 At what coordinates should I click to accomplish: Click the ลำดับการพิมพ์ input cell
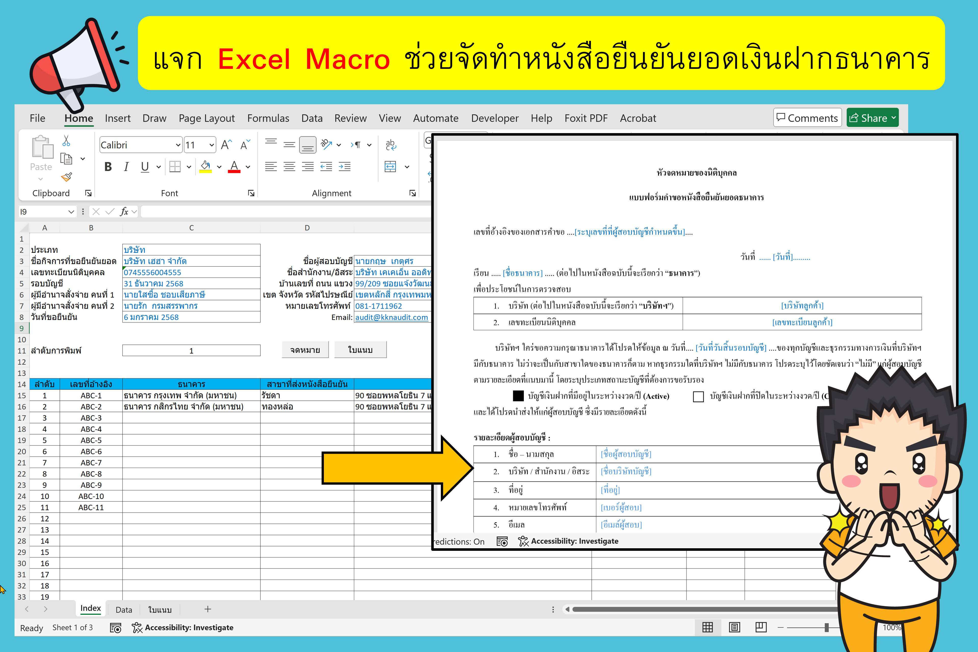[191, 350]
